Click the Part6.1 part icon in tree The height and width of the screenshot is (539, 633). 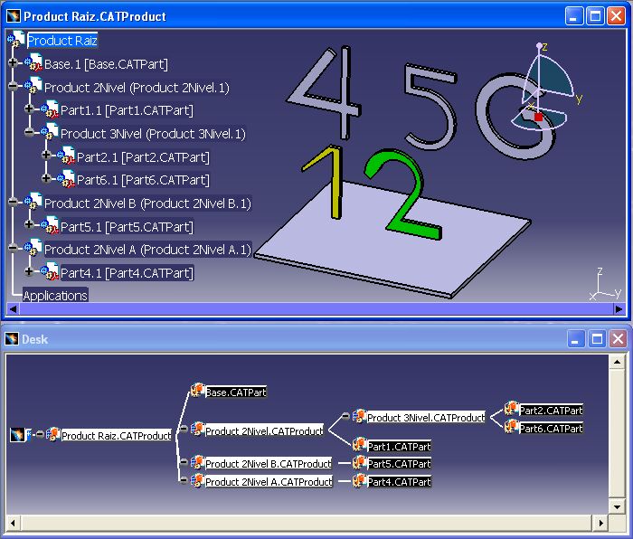[x=66, y=180]
